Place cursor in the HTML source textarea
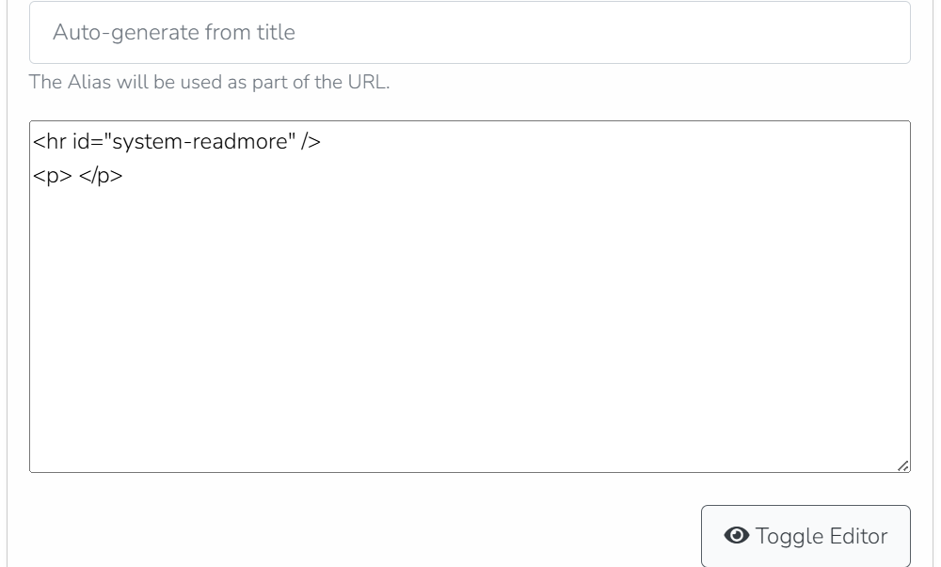The image size is (941, 567). pos(470,297)
